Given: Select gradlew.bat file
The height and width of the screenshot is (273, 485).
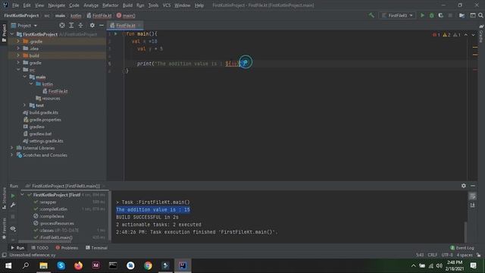Looking at the screenshot, I should [x=40, y=133].
